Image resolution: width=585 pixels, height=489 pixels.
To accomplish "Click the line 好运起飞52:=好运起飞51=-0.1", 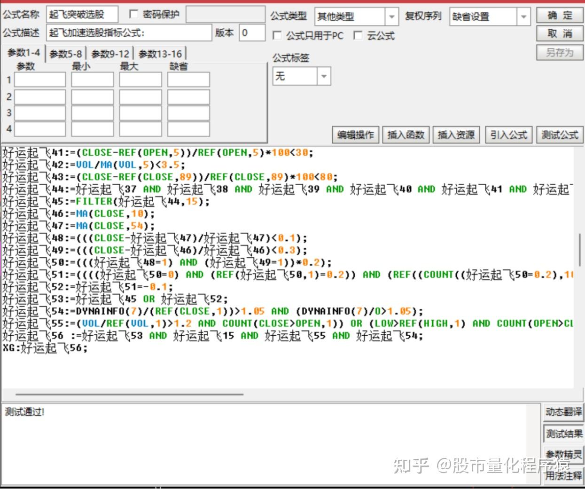I will coord(87,287).
